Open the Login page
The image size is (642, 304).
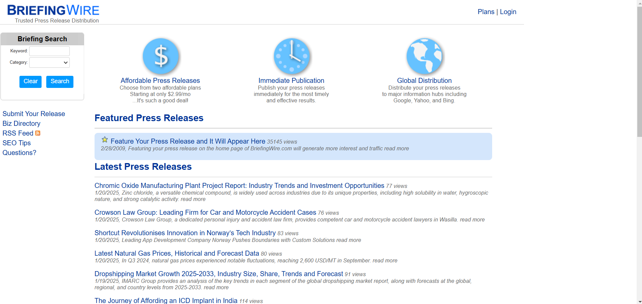[508, 12]
